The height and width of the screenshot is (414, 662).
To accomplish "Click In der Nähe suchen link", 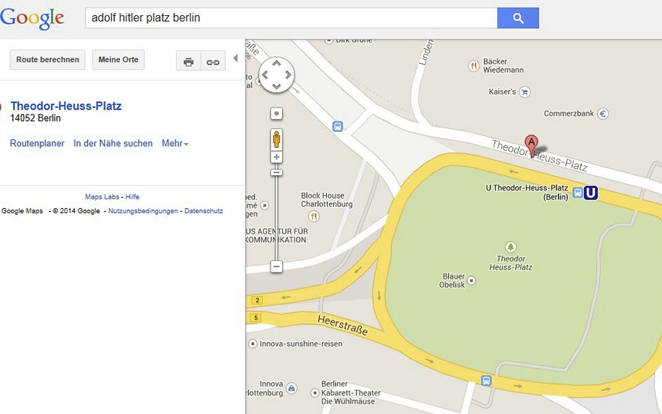I will tap(112, 144).
